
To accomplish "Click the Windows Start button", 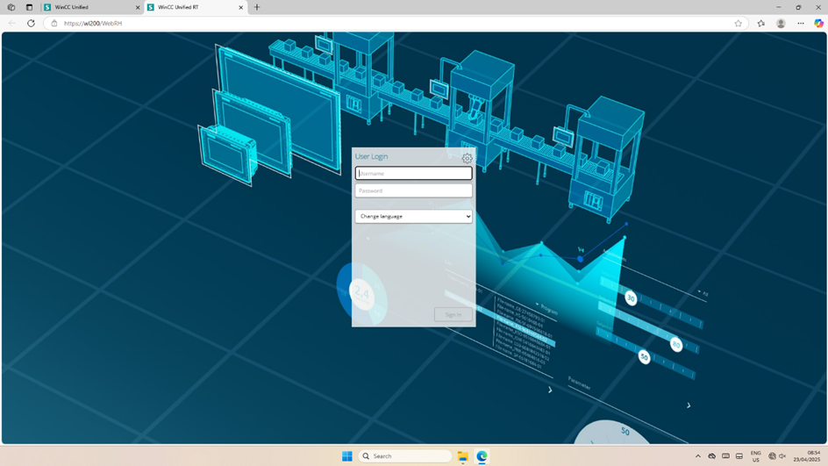I will tap(346, 456).
